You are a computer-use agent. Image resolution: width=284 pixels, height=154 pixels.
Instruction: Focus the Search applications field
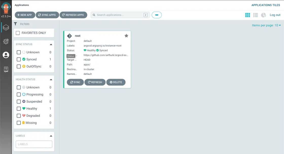point(119,15)
